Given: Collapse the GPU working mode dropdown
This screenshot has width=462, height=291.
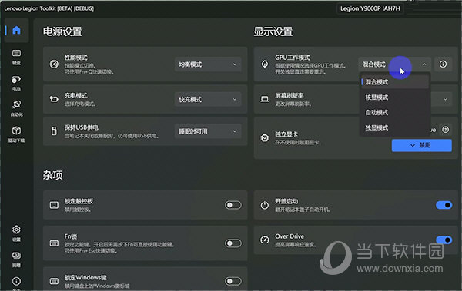Looking at the screenshot, I should 394,64.
